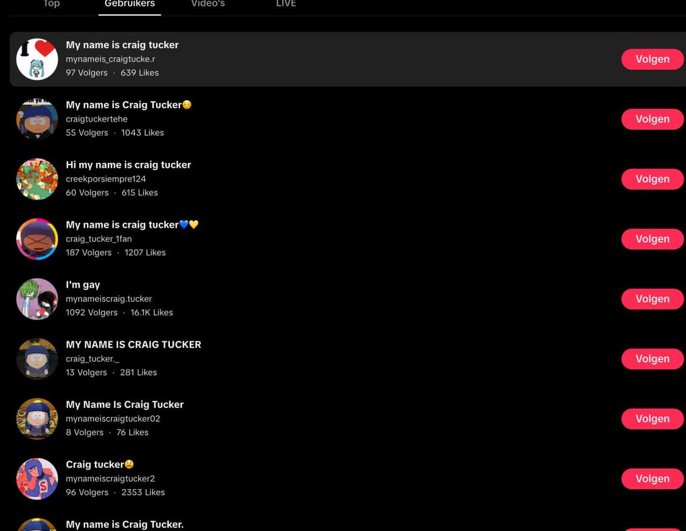The image size is (686, 531).
Task: Click "55 Volgers · 1043 Likes" stats
Action: pyautogui.click(x=115, y=133)
